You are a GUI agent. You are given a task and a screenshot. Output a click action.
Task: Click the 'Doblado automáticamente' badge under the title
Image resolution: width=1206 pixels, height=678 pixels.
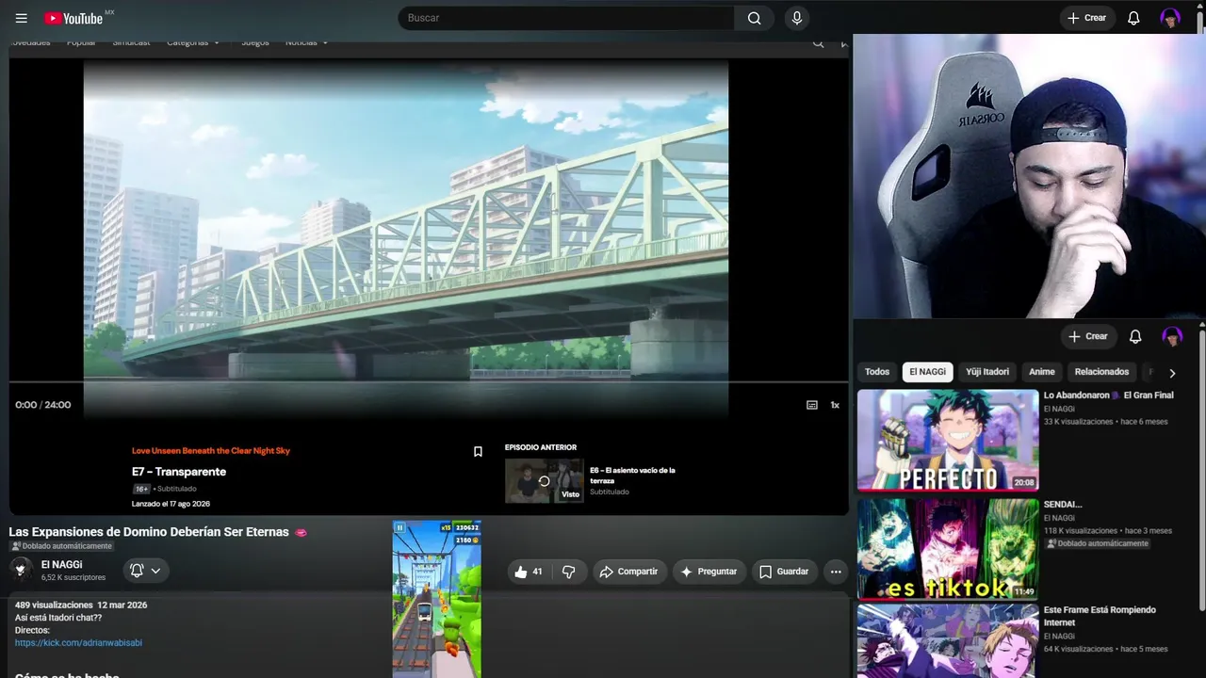point(62,546)
